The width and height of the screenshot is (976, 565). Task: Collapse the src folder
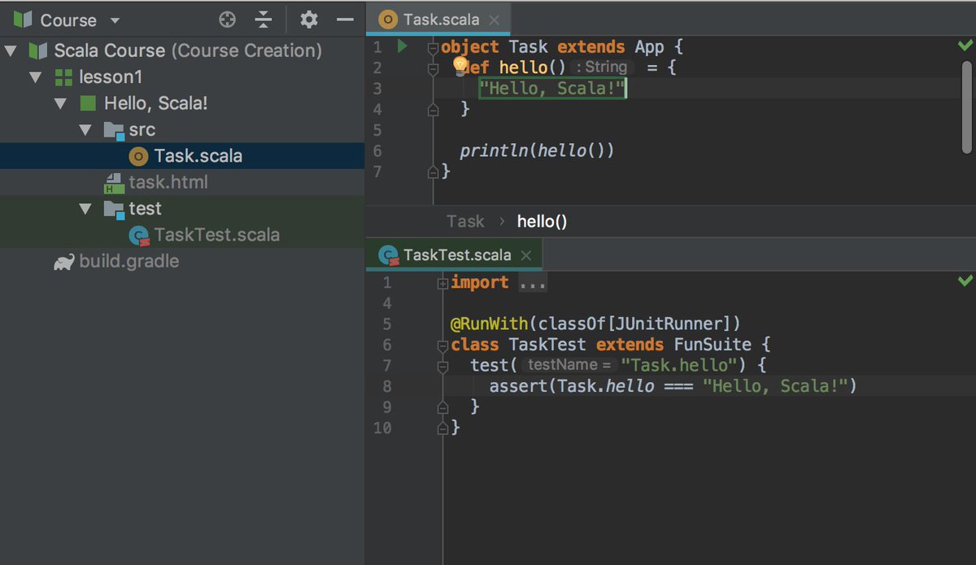coord(86,129)
